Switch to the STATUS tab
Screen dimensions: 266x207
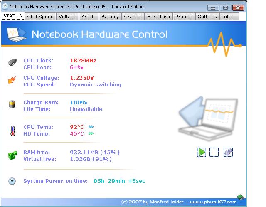13,16
